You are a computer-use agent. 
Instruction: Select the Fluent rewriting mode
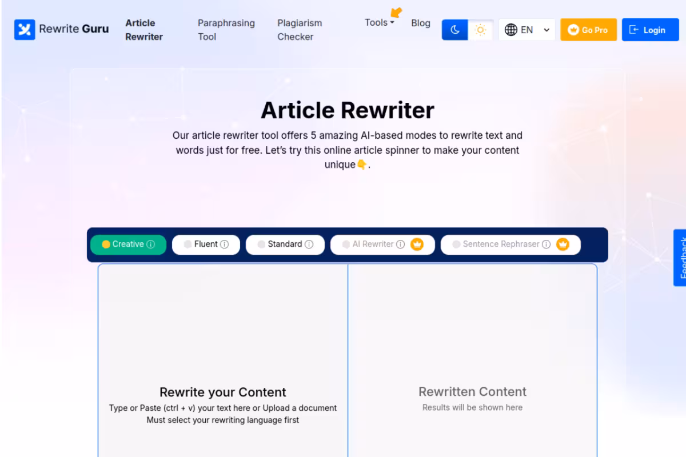click(206, 244)
